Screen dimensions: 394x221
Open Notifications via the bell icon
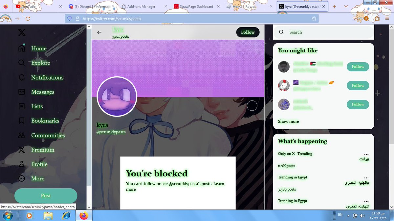click(x=22, y=78)
